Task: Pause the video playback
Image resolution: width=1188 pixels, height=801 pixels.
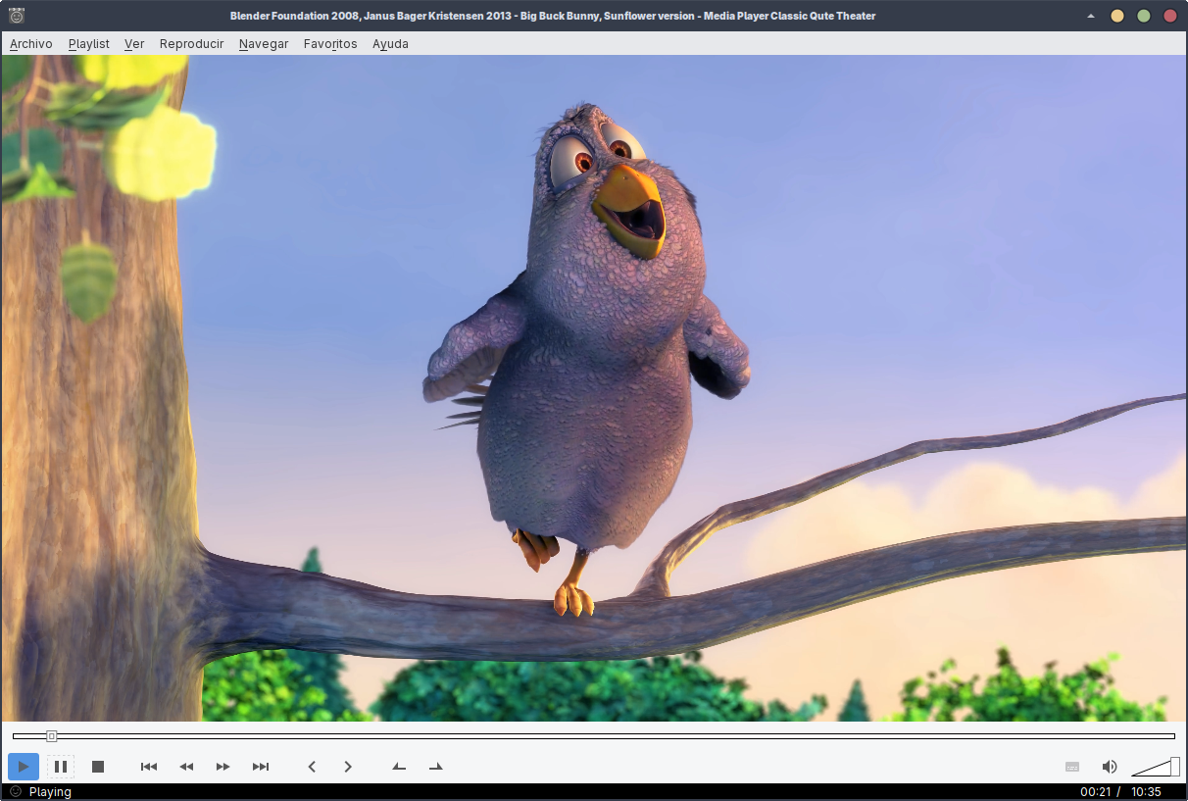Action: click(x=60, y=767)
